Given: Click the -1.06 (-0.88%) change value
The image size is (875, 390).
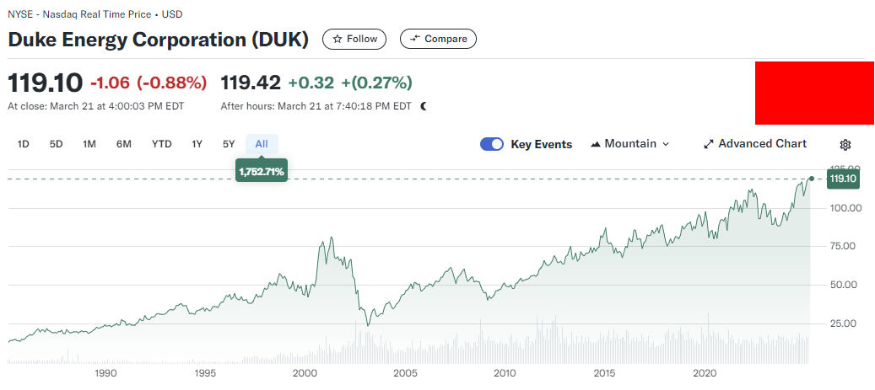Looking at the screenshot, I should [x=149, y=83].
